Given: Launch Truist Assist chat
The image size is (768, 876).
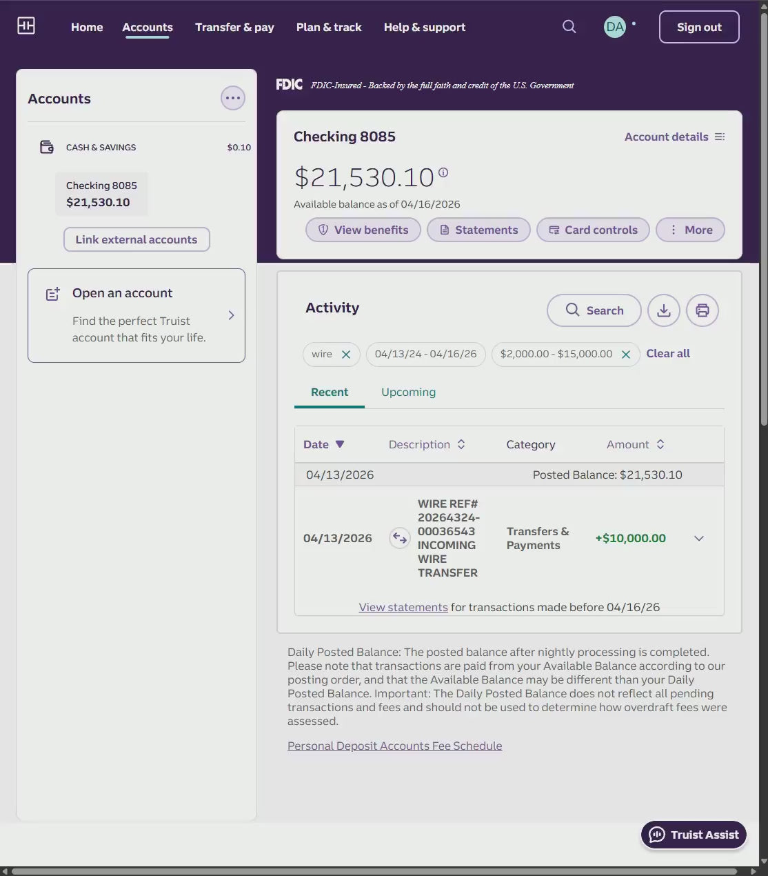Looking at the screenshot, I should point(694,835).
